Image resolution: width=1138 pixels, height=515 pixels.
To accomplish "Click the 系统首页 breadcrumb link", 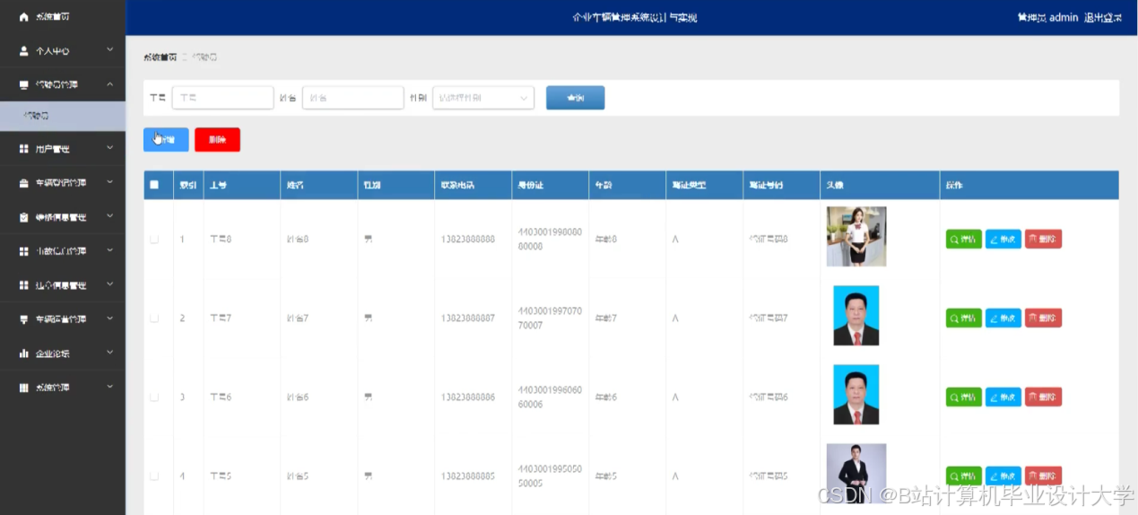I will [x=160, y=57].
